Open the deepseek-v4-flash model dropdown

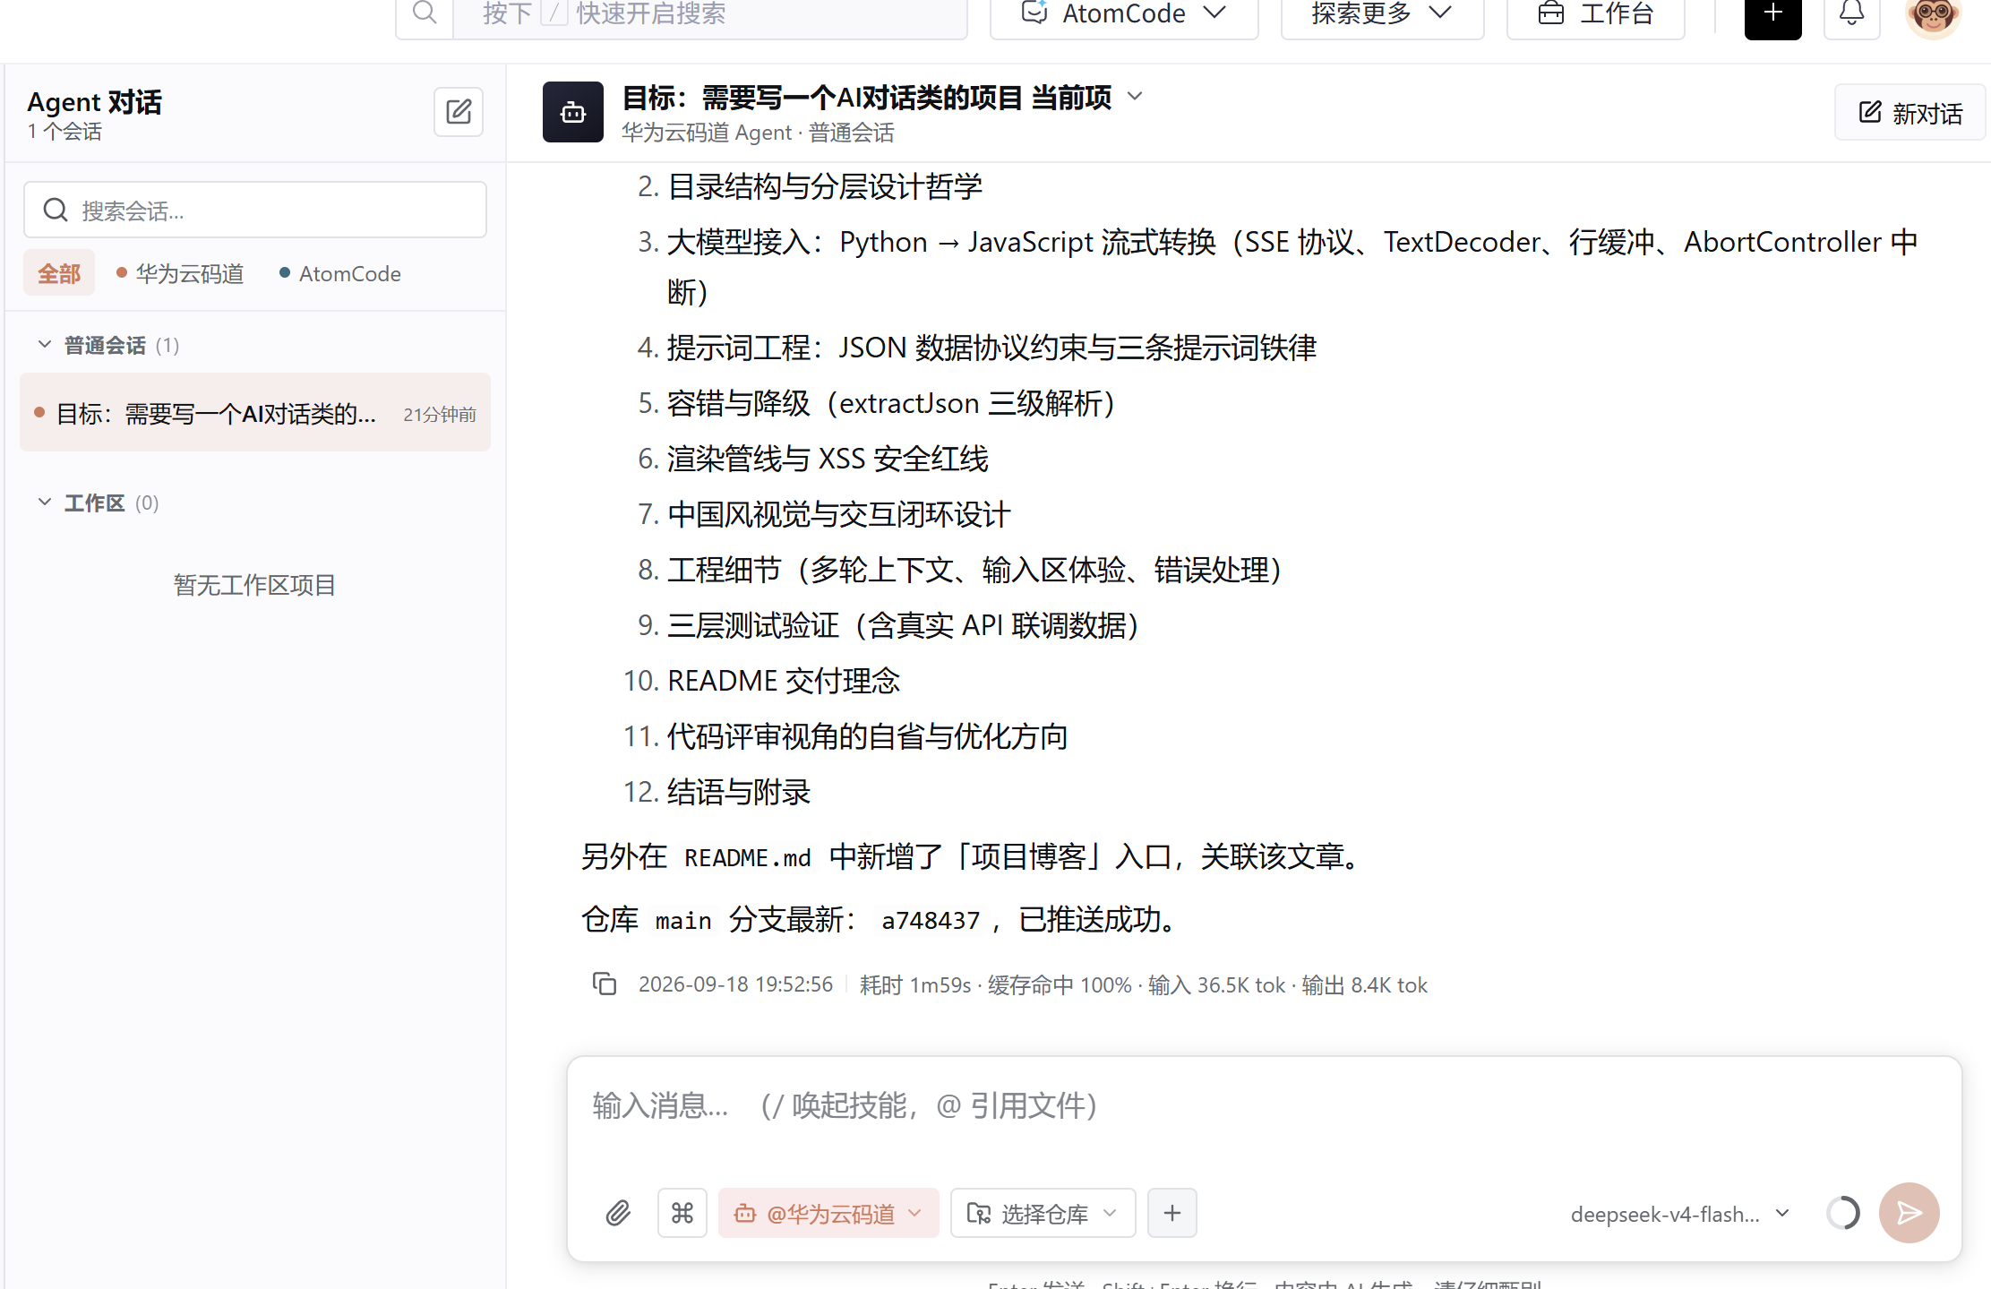pos(1680,1214)
